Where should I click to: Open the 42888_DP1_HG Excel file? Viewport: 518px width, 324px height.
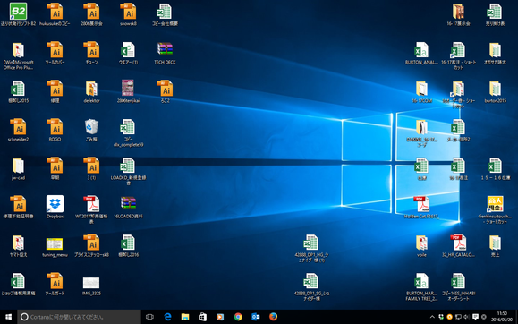click(311, 243)
